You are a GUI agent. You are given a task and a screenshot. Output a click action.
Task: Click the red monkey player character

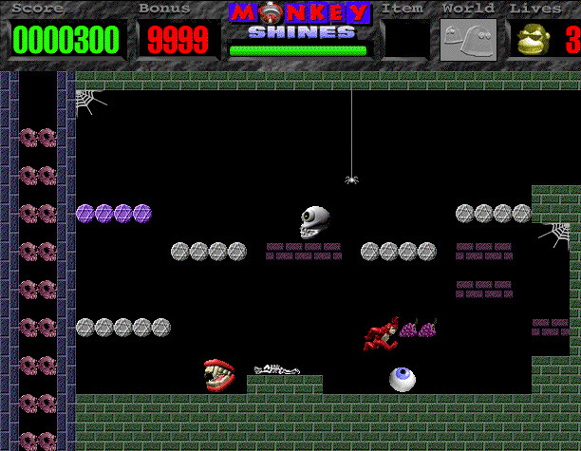pos(382,334)
